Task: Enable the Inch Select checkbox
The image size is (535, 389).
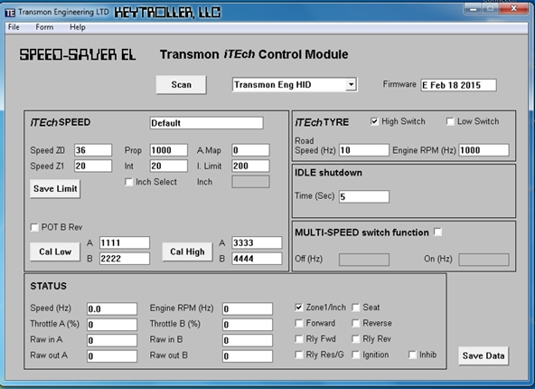Action: pos(128,182)
